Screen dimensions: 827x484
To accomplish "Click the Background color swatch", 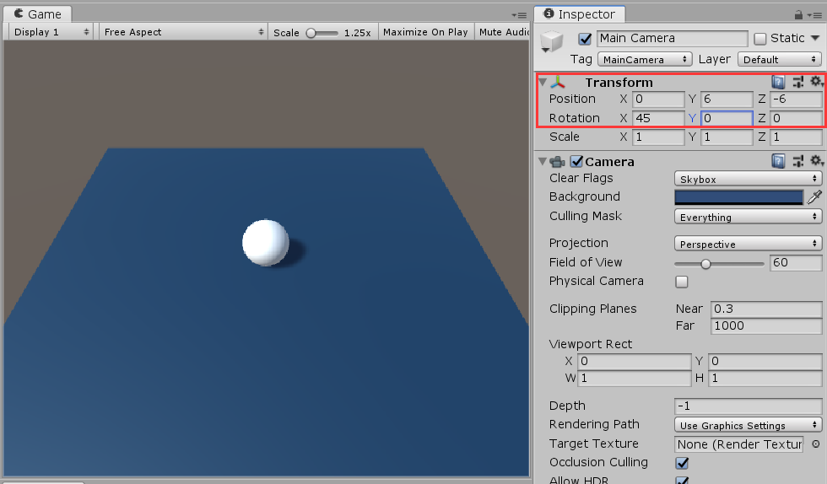I will (x=739, y=197).
